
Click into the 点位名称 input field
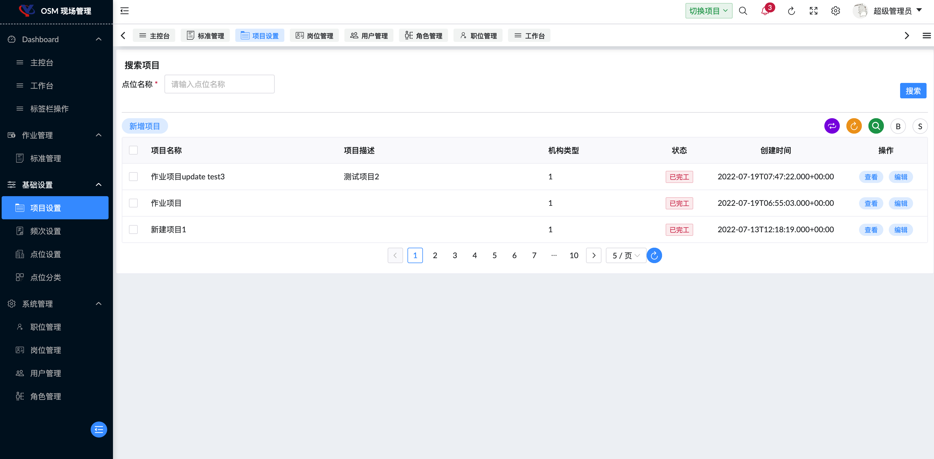pyautogui.click(x=219, y=84)
